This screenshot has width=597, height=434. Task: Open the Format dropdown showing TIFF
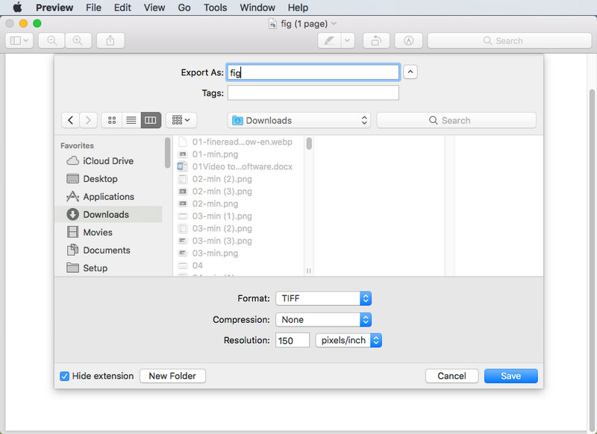(323, 298)
